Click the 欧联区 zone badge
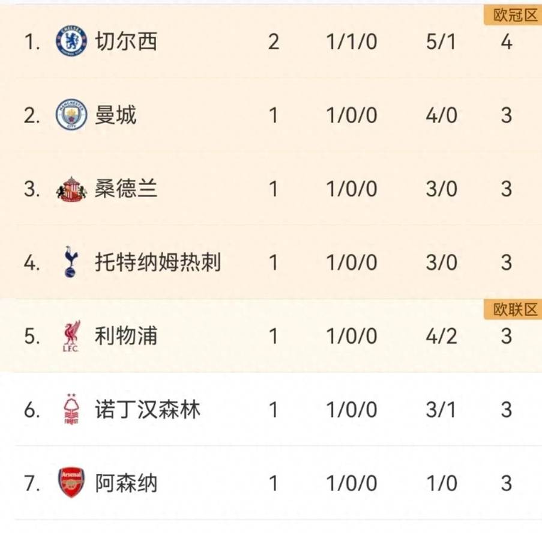Image resolution: width=542 pixels, height=533 pixels. 513,309
